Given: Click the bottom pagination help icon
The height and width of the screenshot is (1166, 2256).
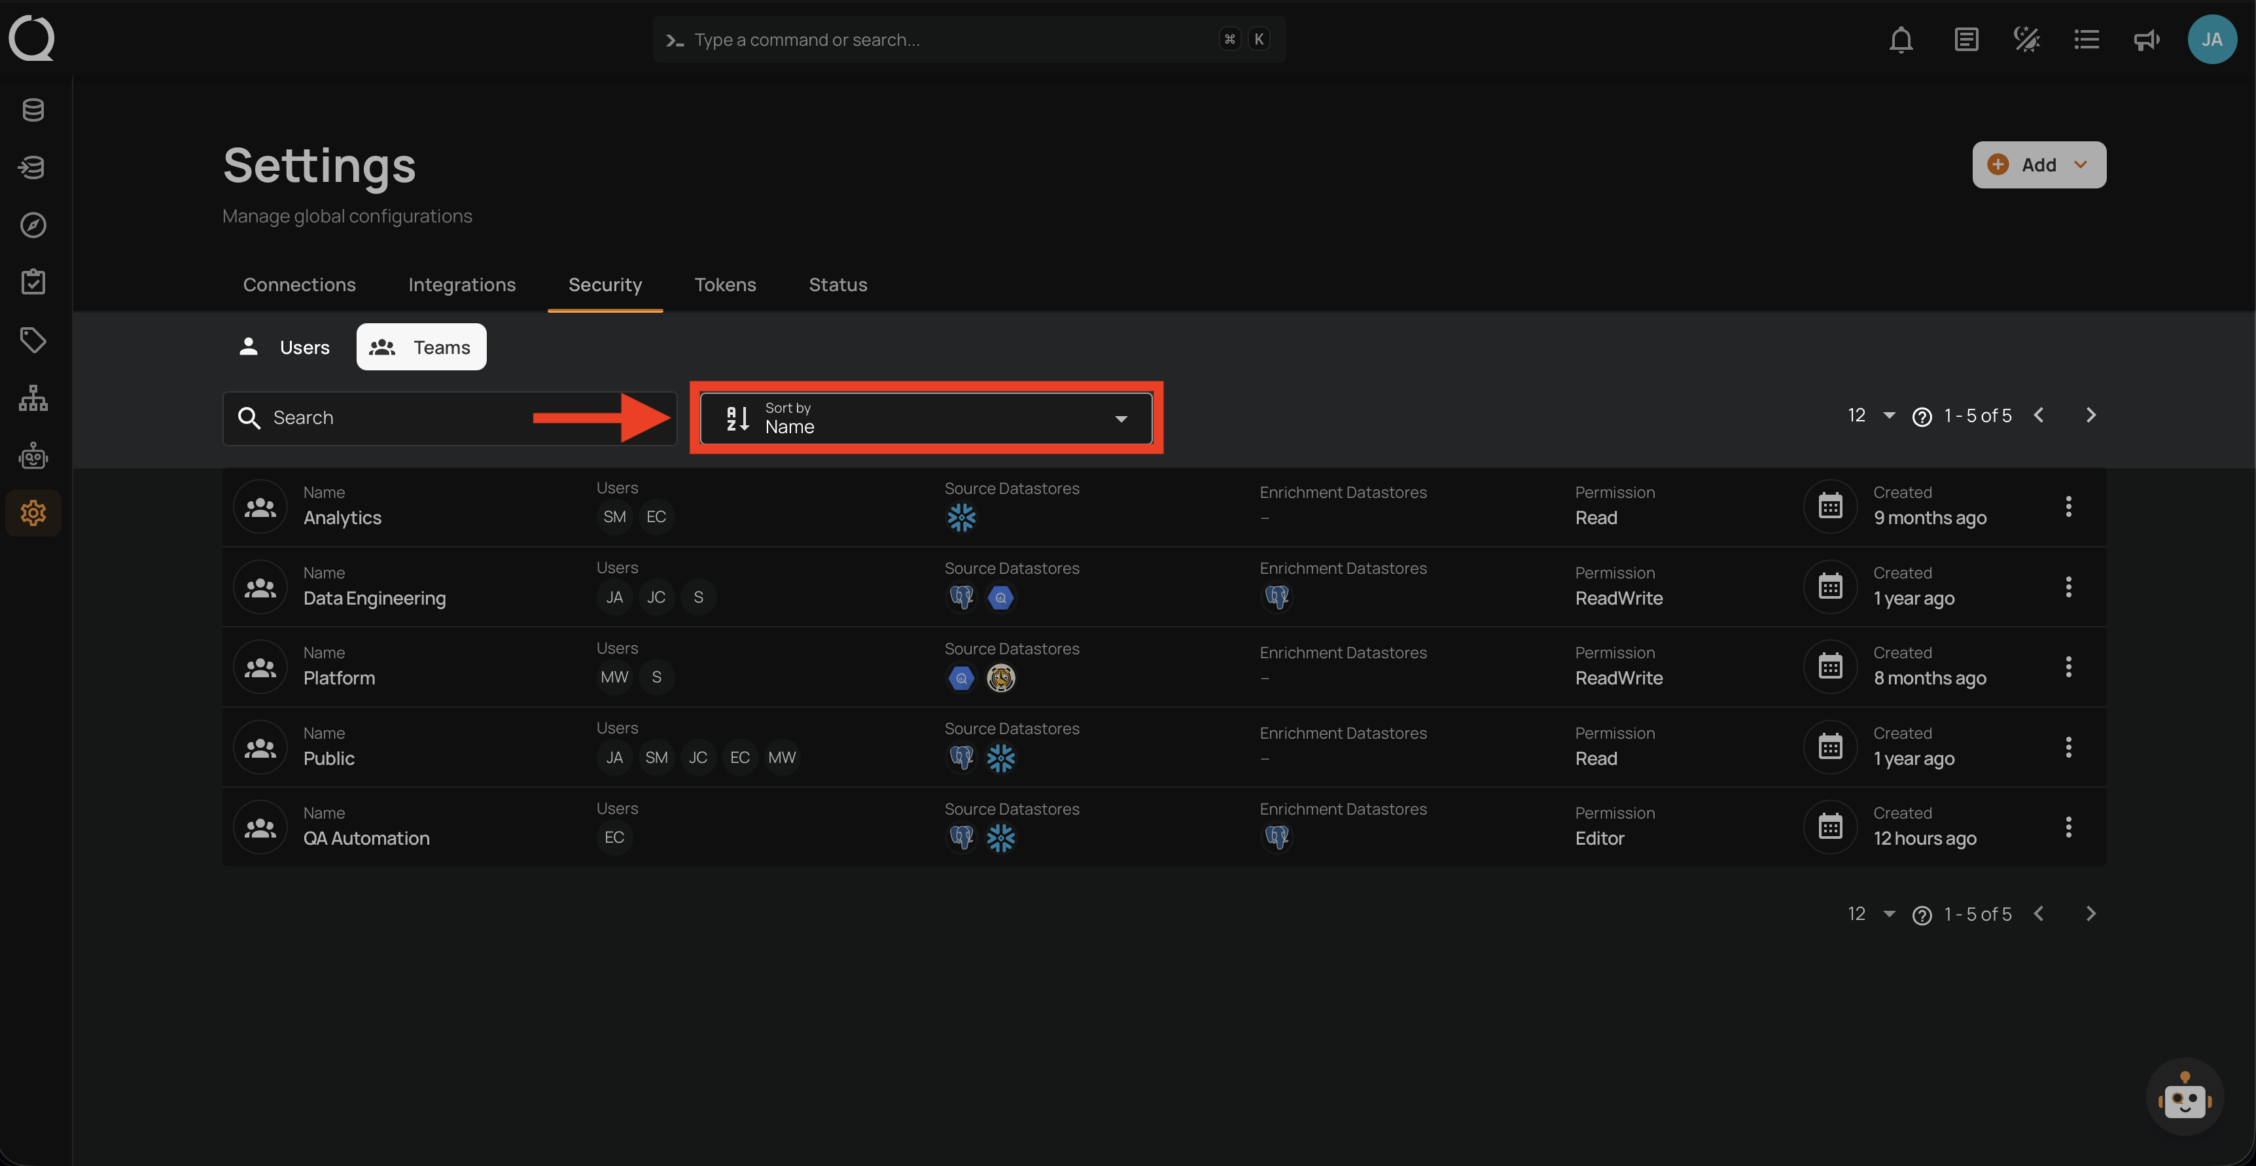Looking at the screenshot, I should (1922, 915).
